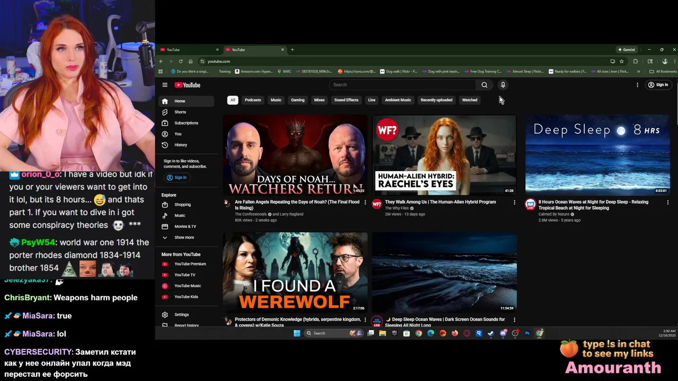This screenshot has width=678, height=381.
Task: Start voice search with microphone icon
Action: [x=503, y=85]
